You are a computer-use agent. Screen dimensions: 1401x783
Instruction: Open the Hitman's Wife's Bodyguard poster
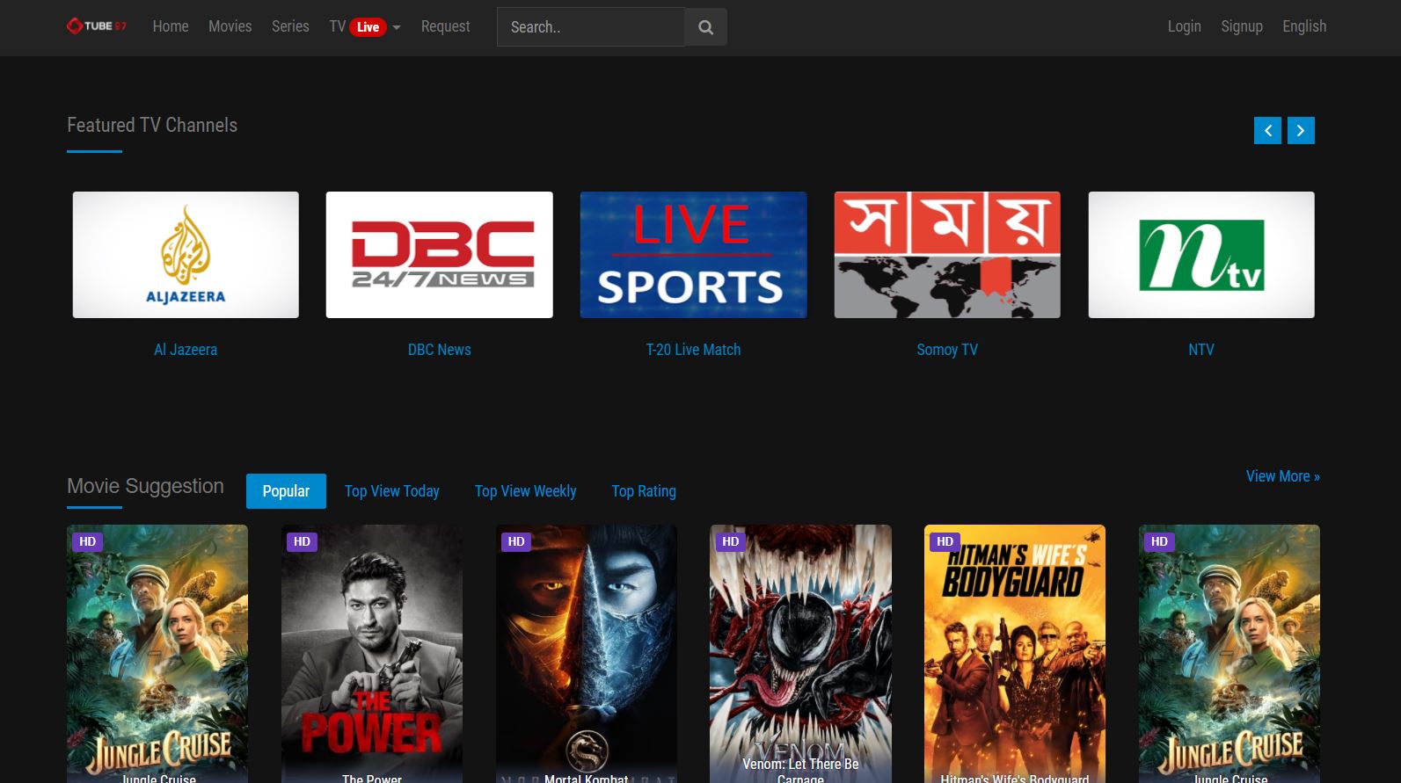point(1015,654)
